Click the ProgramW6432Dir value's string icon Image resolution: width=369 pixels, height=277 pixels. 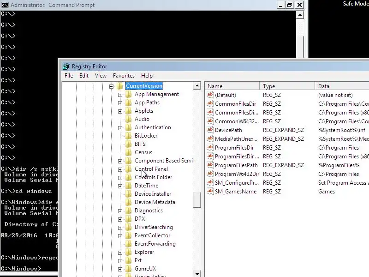point(210,174)
